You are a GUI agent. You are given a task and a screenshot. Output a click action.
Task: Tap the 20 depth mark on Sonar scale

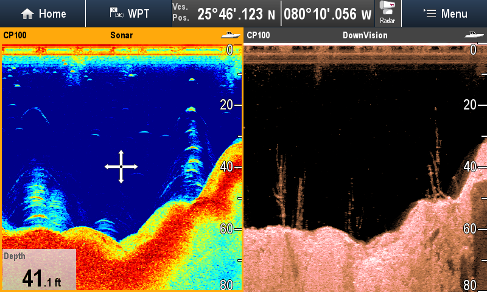[x=226, y=105]
